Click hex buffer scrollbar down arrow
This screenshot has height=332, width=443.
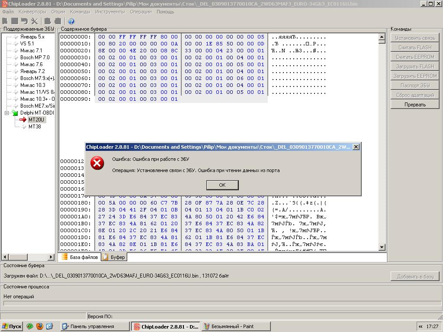point(382,247)
